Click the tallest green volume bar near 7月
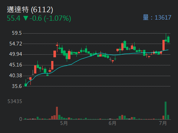 (x=165, y=110)
